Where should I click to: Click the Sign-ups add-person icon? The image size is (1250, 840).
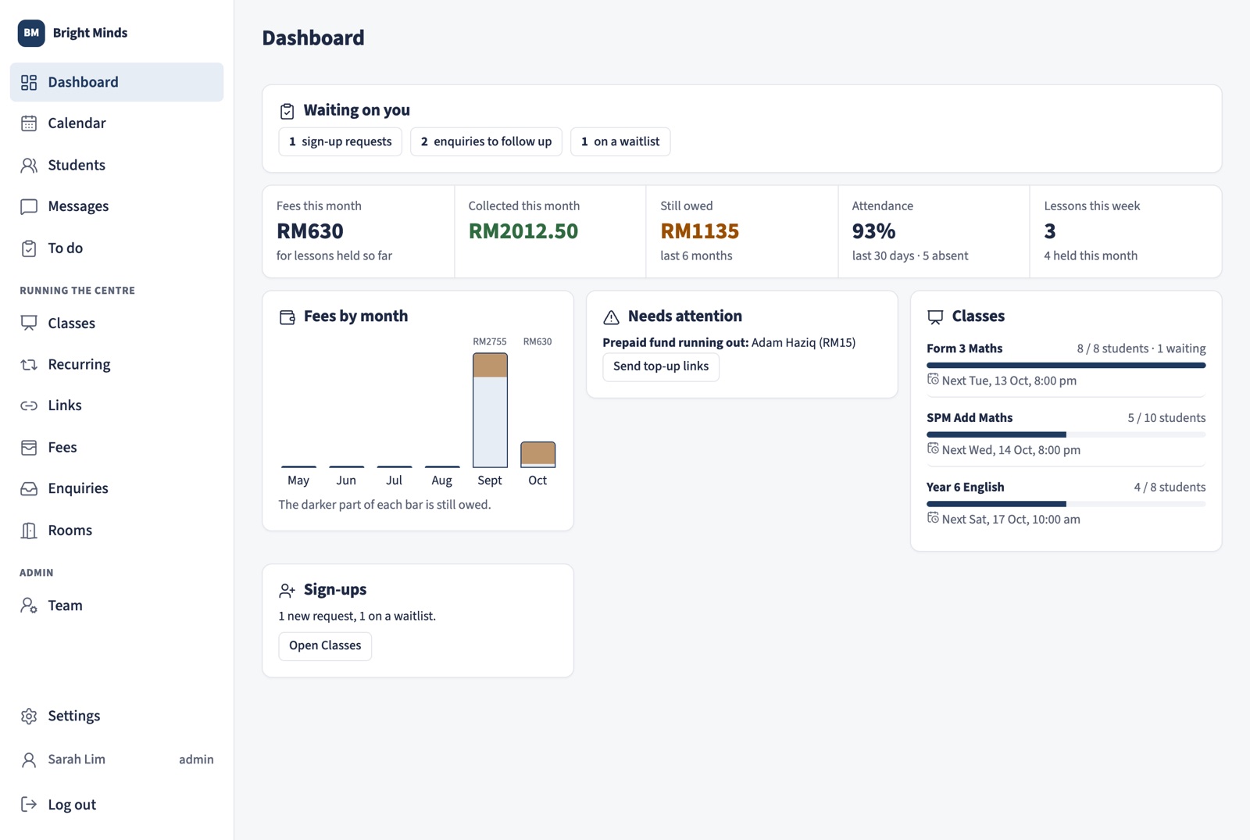(287, 590)
